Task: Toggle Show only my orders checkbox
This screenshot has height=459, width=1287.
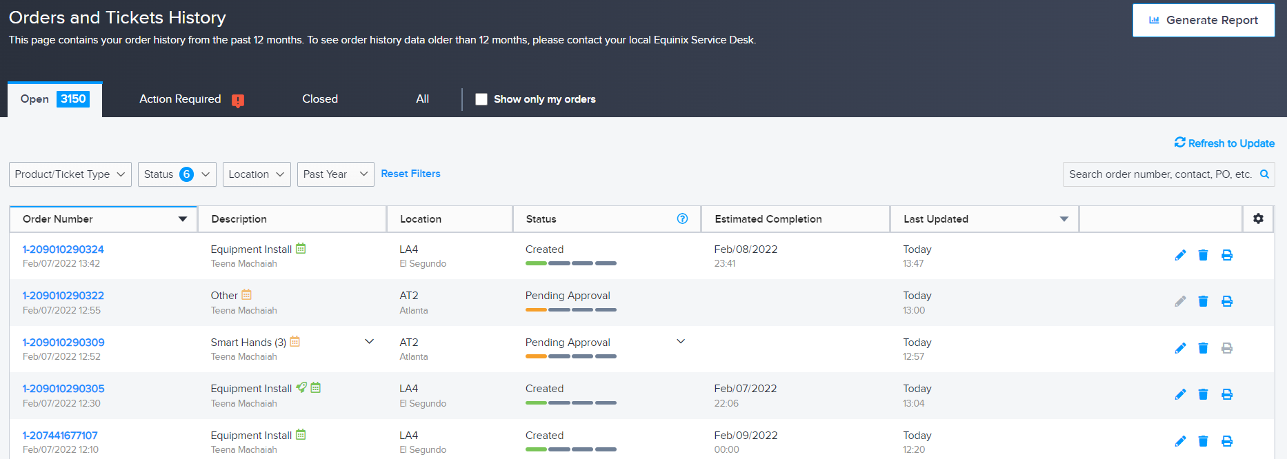Action: coord(481,99)
